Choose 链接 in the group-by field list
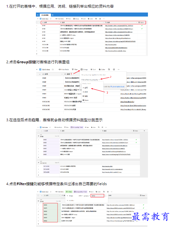This screenshot has height=227, width=172. (85, 96)
